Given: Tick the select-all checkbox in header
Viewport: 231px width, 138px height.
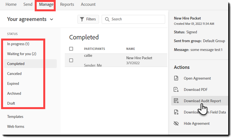Looking at the screenshot, I should pos(71,49).
